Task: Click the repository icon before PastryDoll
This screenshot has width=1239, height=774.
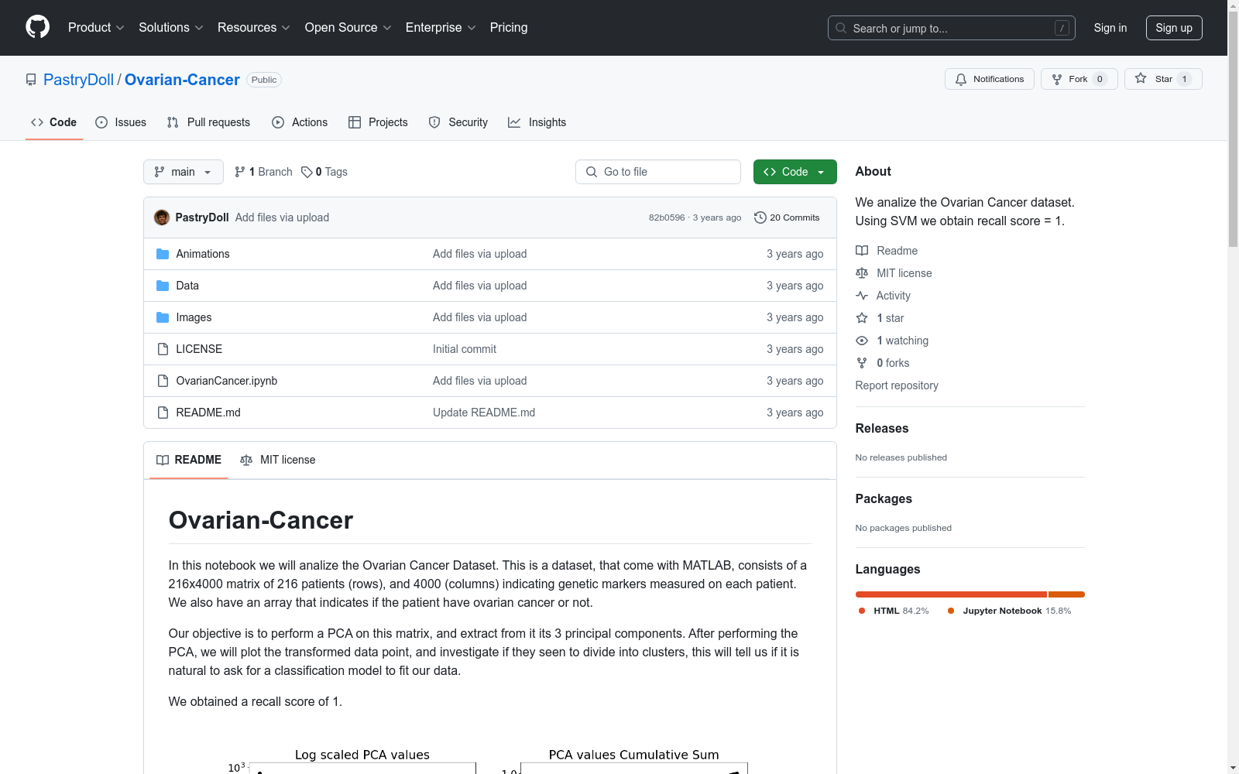Action: [x=31, y=80]
